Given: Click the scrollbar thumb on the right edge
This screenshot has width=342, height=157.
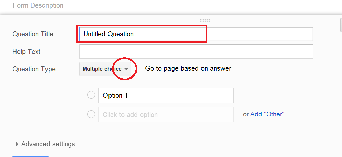Looking at the screenshot, I should click(341, 24).
